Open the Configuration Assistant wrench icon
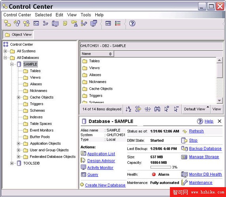 [84, 23]
